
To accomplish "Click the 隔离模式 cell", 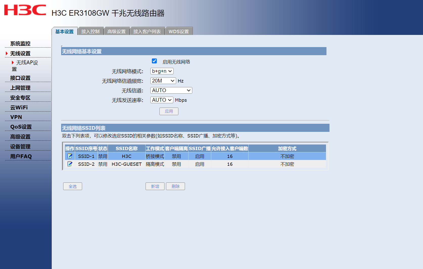I will [x=155, y=164].
